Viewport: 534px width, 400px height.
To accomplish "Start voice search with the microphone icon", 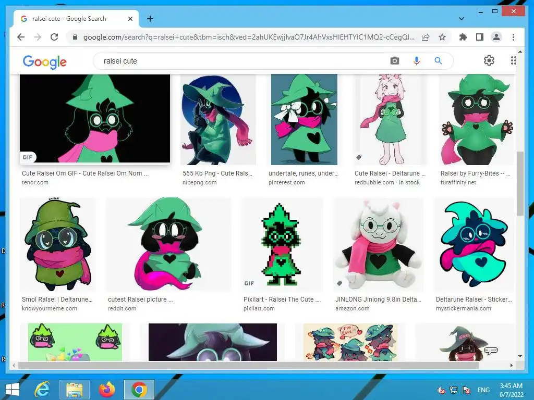I will pyautogui.click(x=416, y=61).
